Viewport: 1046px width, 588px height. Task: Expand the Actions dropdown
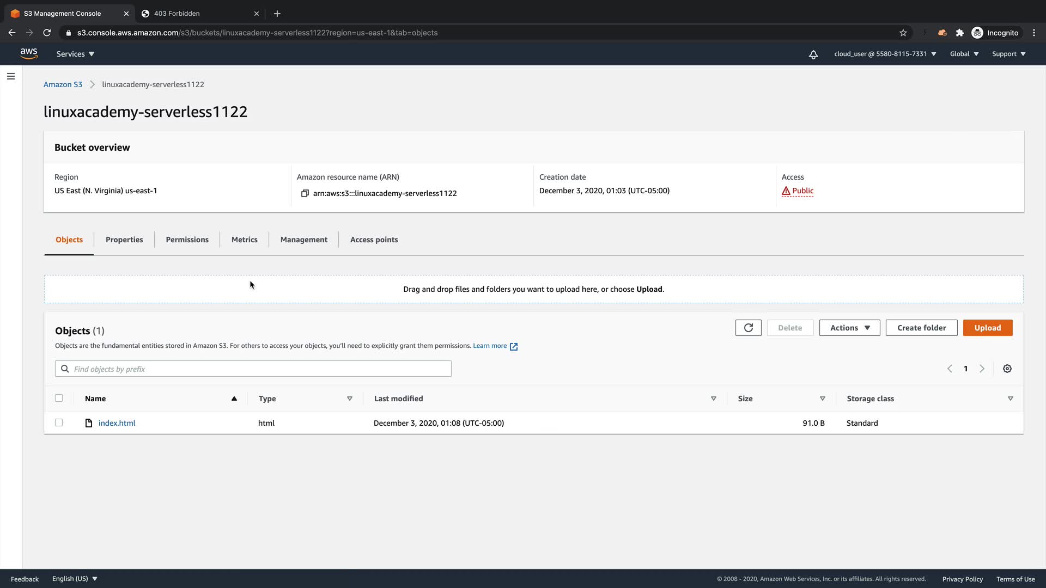pyautogui.click(x=849, y=328)
